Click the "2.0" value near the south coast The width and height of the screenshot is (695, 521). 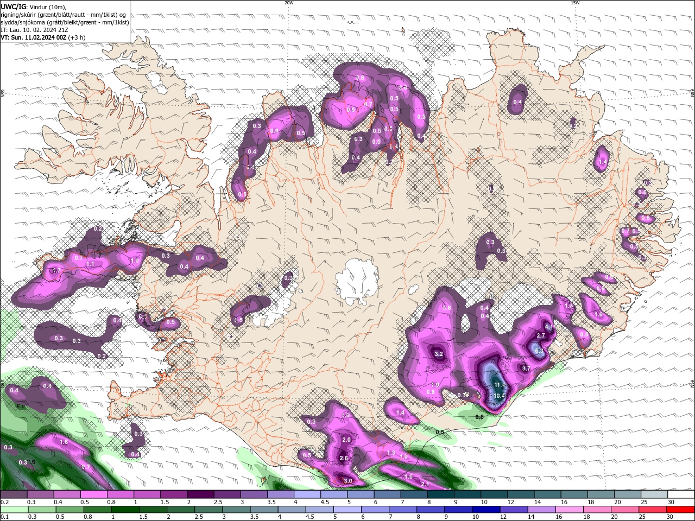(347, 440)
